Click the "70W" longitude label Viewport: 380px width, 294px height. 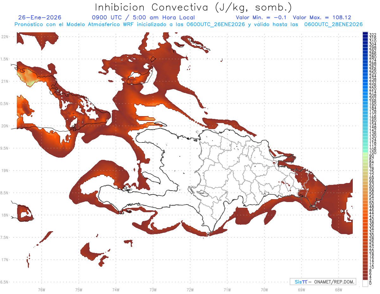pyautogui.click(x=264, y=290)
